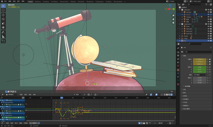
Task: Toggle exclude checkbox for Collection 2
Action: (x=206, y=24)
